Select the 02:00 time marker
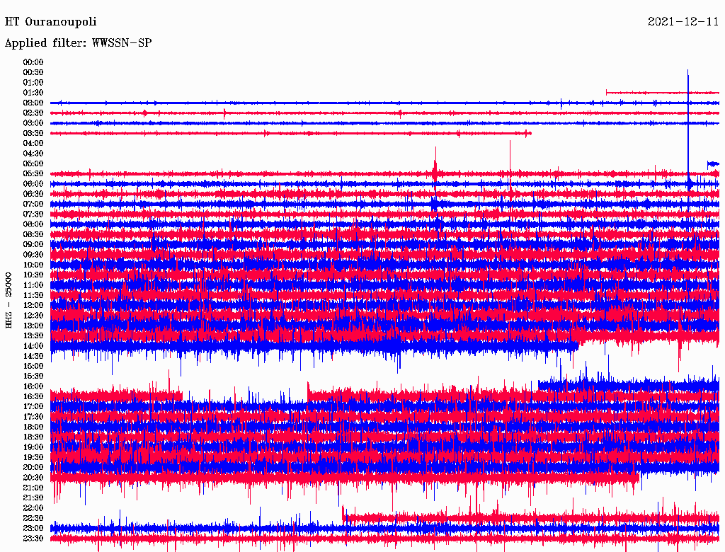725x552 pixels. [33, 103]
